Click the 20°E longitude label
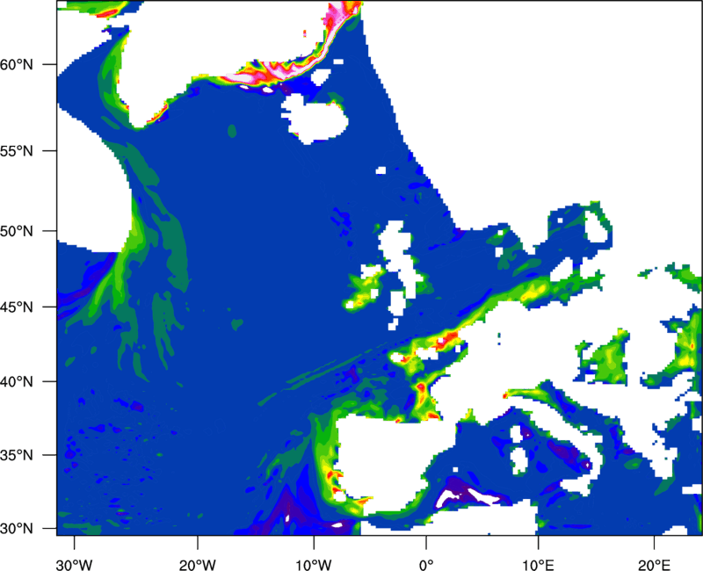This screenshot has height=571, width=703. [x=654, y=565]
